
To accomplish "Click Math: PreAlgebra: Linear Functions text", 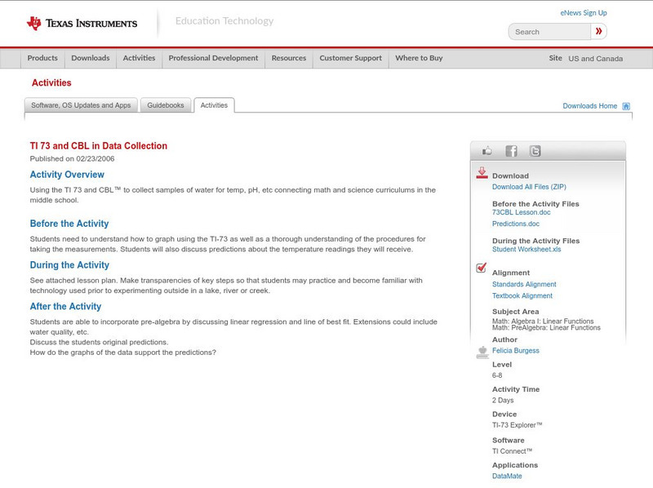I will [x=546, y=328].
